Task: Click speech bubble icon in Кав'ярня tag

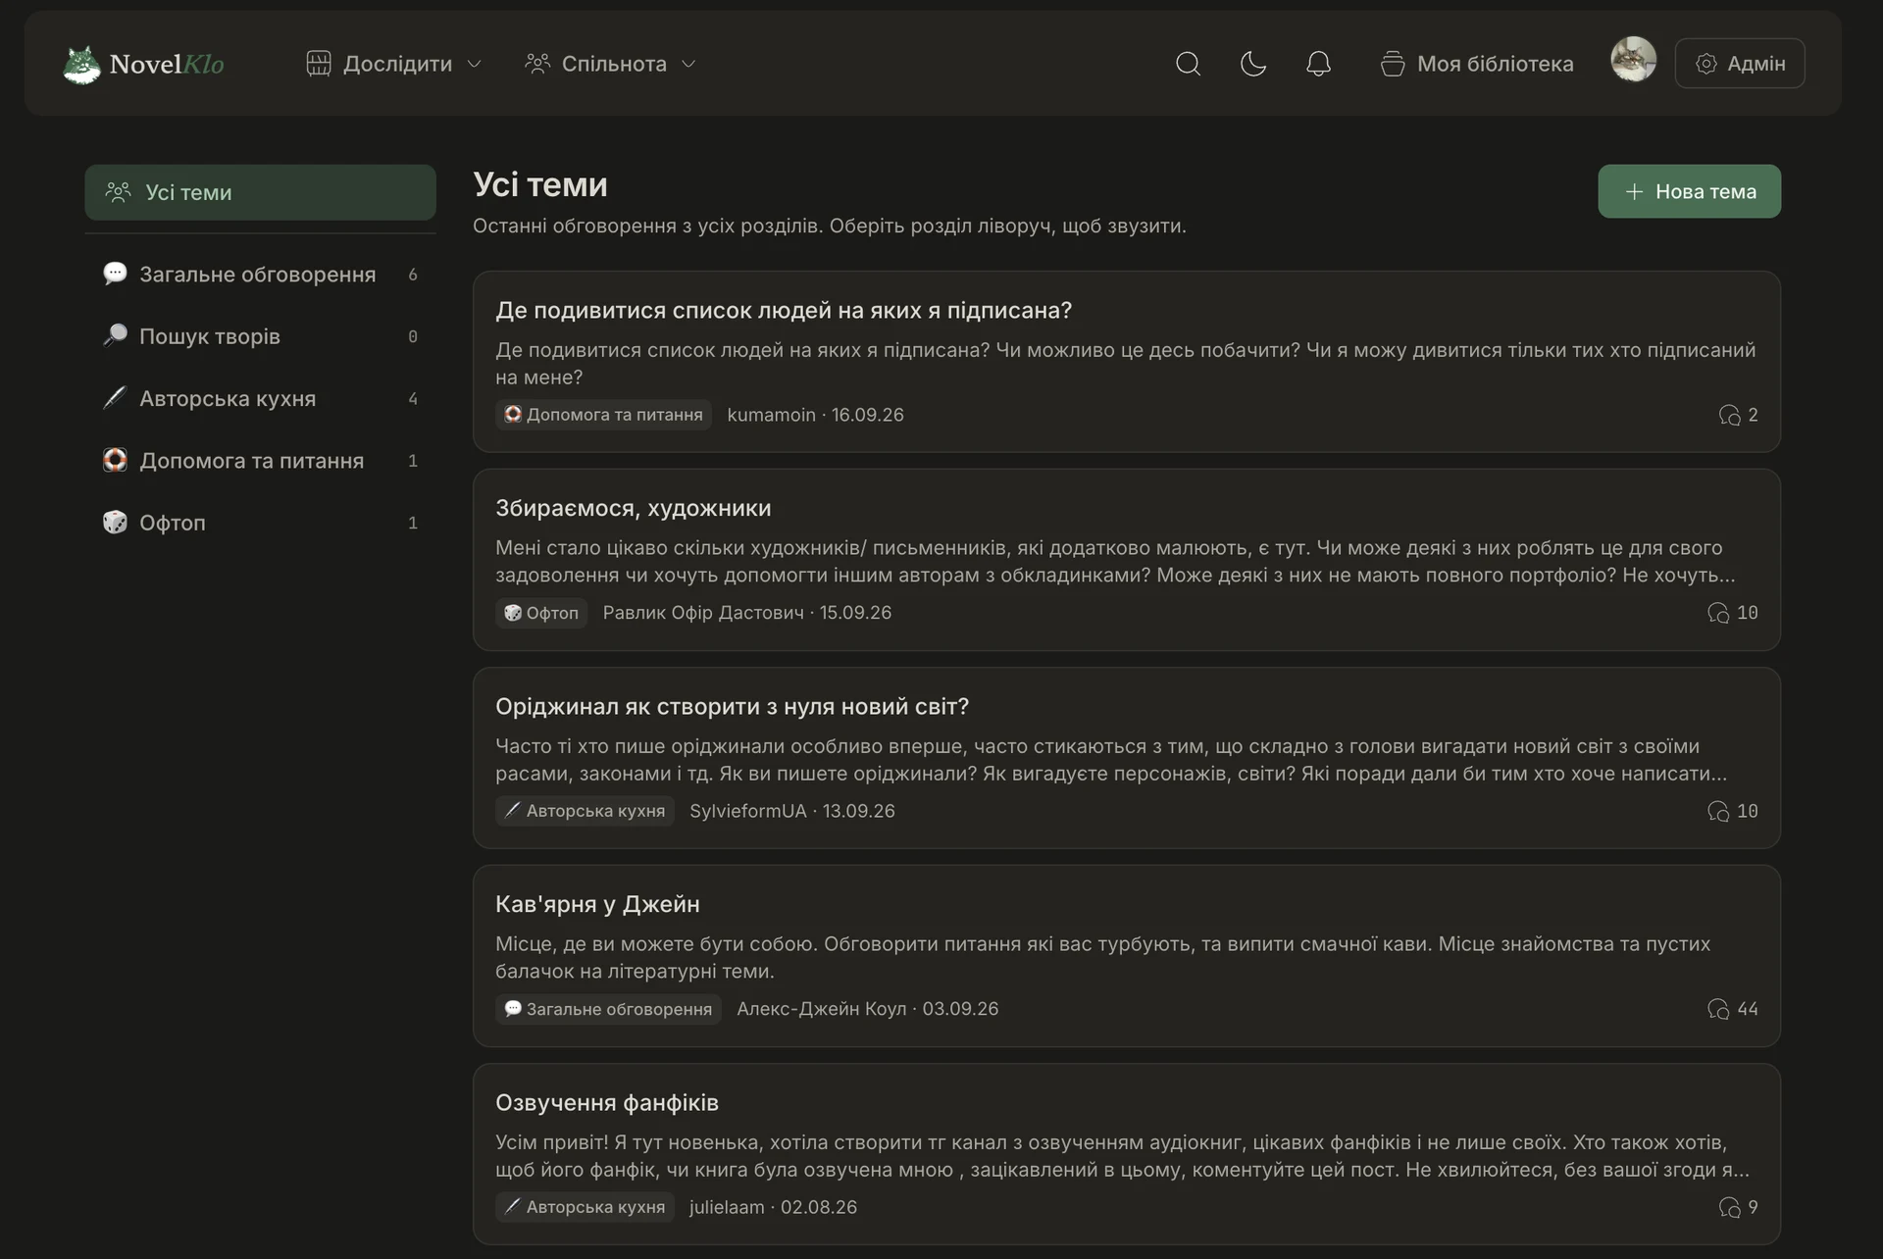Action: coord(513,1008)
